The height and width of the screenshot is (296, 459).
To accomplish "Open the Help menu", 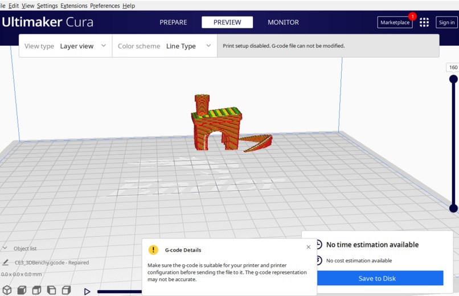I will (x=129, y=6).
